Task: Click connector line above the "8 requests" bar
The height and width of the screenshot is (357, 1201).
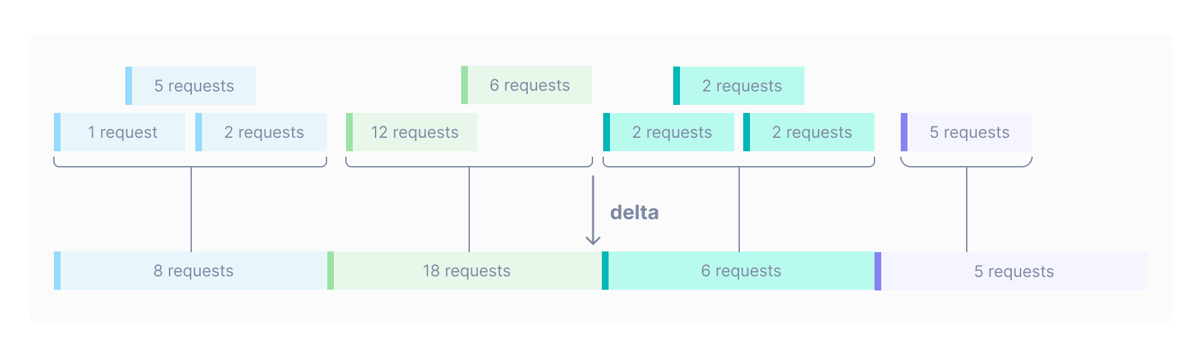Action: 191,210
